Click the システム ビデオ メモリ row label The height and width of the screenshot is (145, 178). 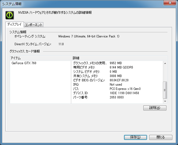(87, 72)
